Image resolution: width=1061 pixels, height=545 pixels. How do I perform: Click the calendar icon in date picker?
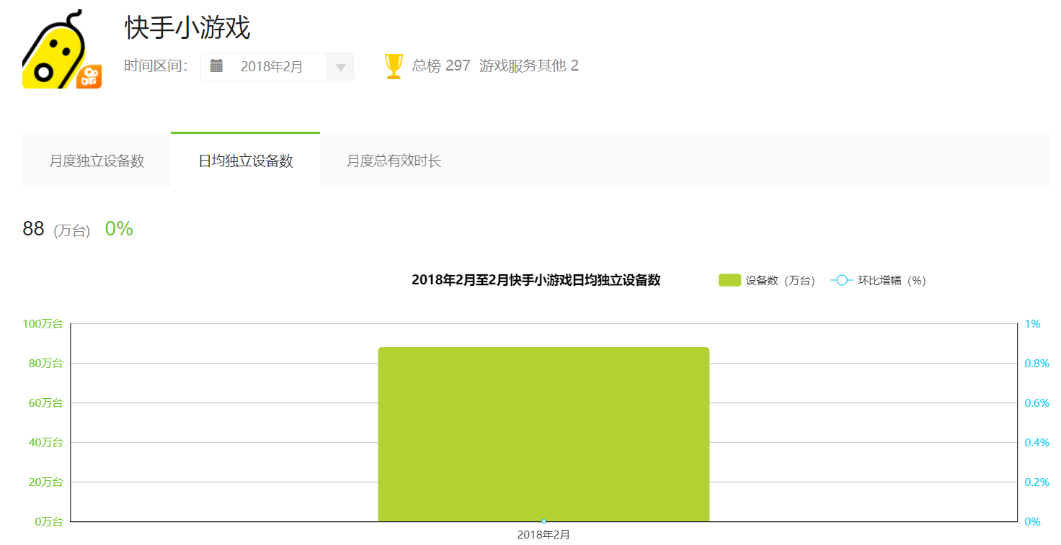pyautogui.click(x=217, y=66)
